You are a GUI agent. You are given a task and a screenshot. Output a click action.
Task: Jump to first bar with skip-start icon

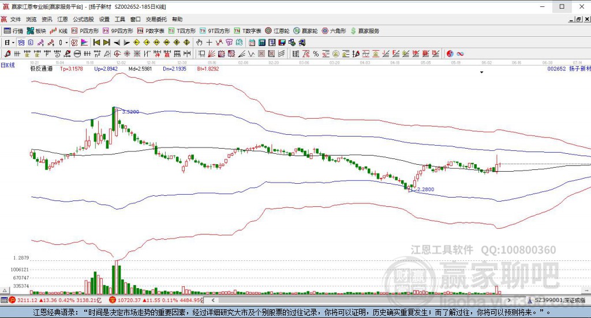96,43
